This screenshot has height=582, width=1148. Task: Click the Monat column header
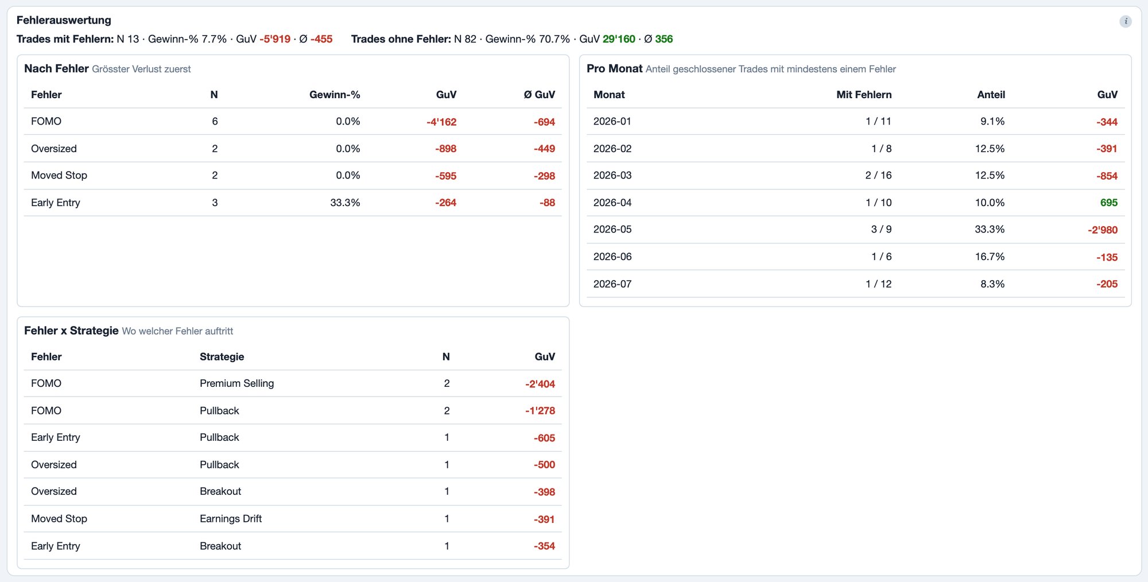click(x=609, y=95)
